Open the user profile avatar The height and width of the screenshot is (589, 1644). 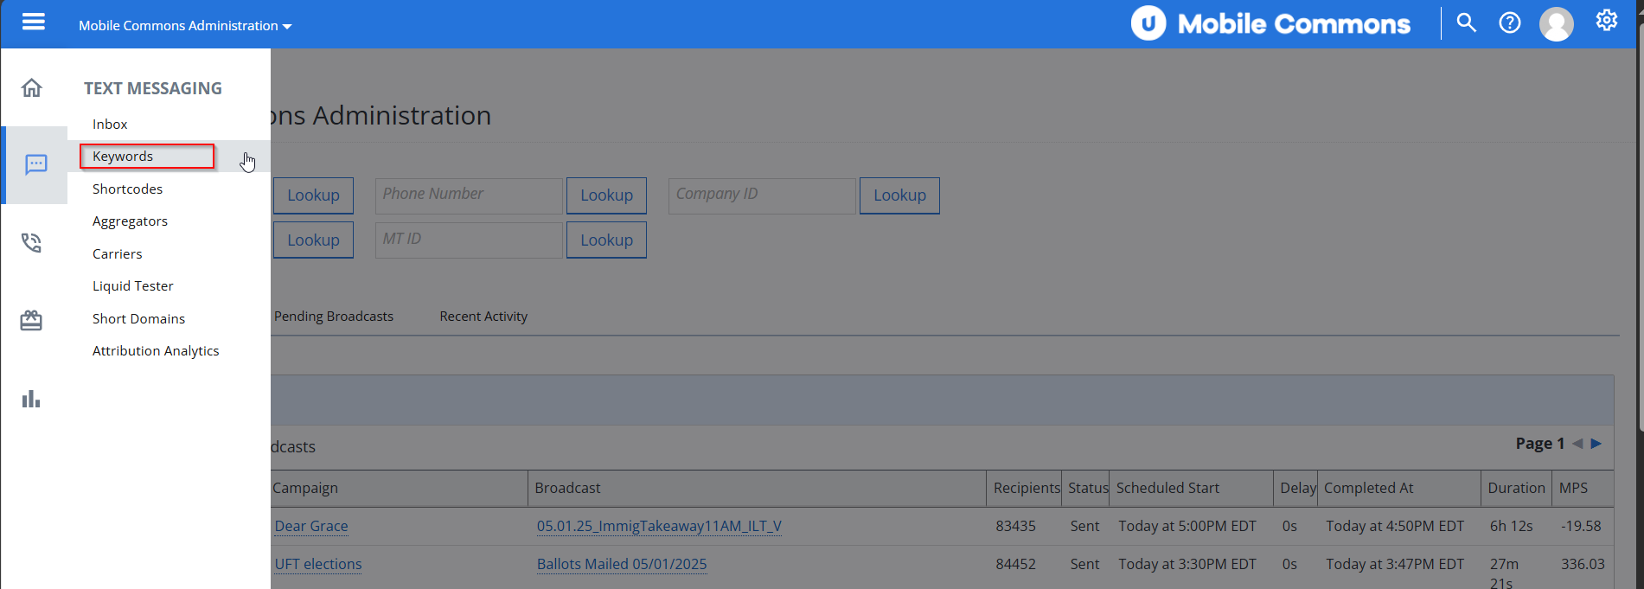(1556, 24)
